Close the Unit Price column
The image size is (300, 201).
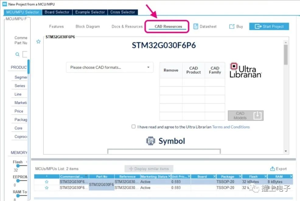(x=189, y=176)
